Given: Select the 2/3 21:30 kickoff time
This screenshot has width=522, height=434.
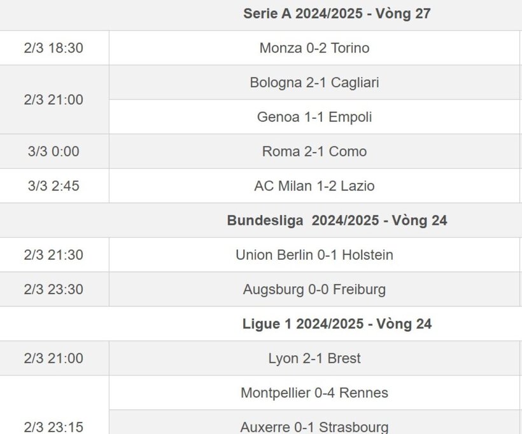Looking at the screenshot, I should (53, 255).
